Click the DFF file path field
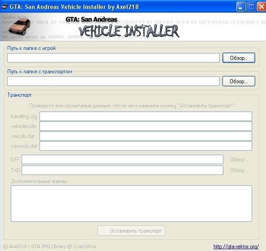This screenshot has width=266, height=251. point(122,159)
